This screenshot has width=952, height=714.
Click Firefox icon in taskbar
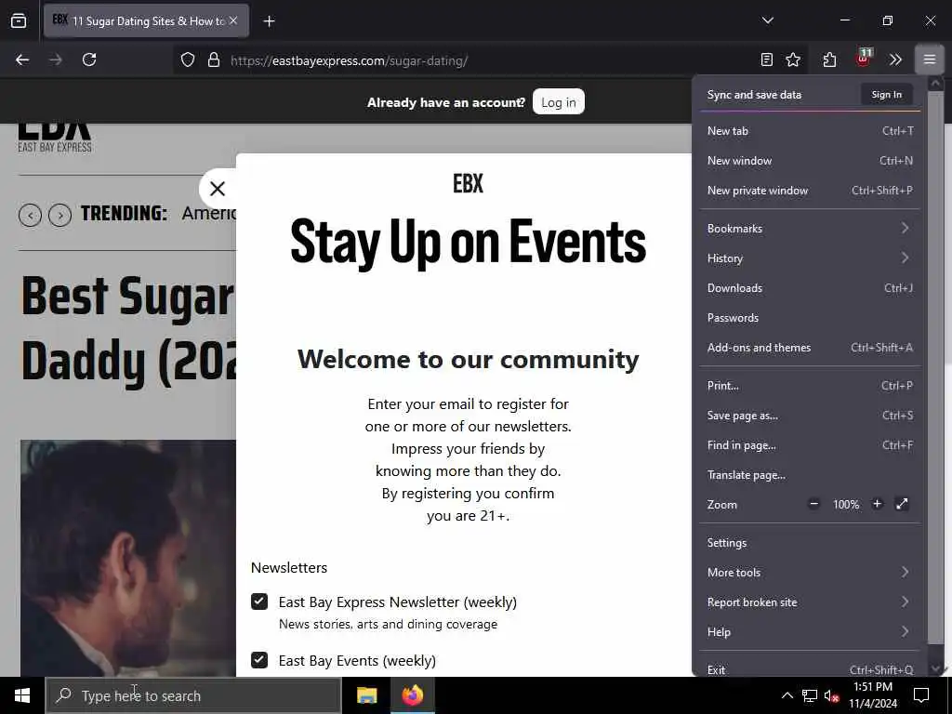pyautogui.click(x=412, y=695)
